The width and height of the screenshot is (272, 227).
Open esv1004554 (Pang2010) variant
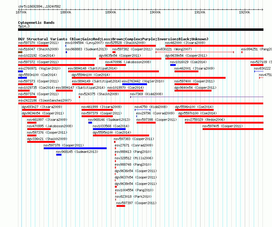pyautogui.click(x=134, y=190)
